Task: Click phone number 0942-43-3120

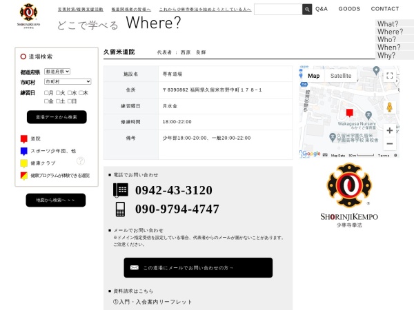Action: [174, 190]
